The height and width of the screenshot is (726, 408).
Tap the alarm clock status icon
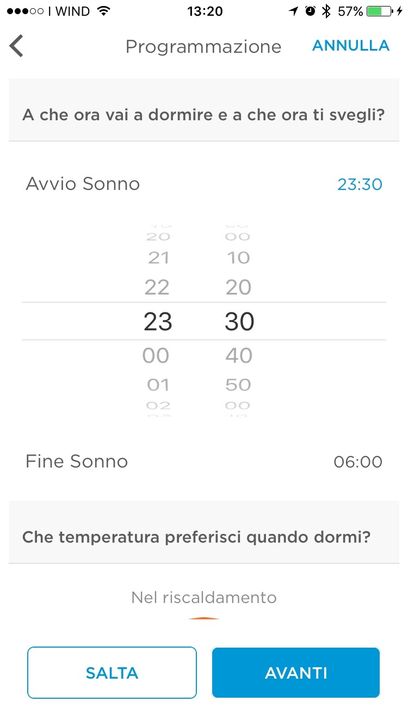point(310,11)
